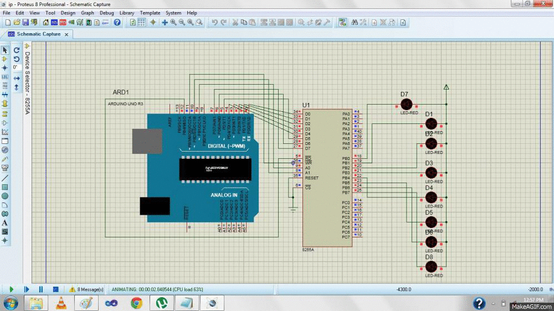554x311 pixels.
Task: Paste from clipboard icon
Action: [x=252, y=23]
